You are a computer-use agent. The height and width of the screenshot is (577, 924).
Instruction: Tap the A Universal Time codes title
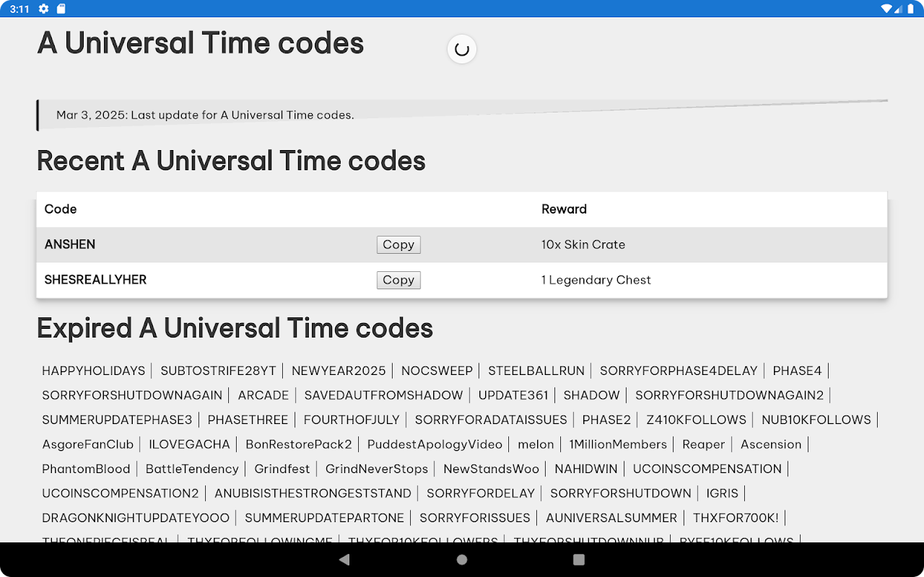coord(201,43)
